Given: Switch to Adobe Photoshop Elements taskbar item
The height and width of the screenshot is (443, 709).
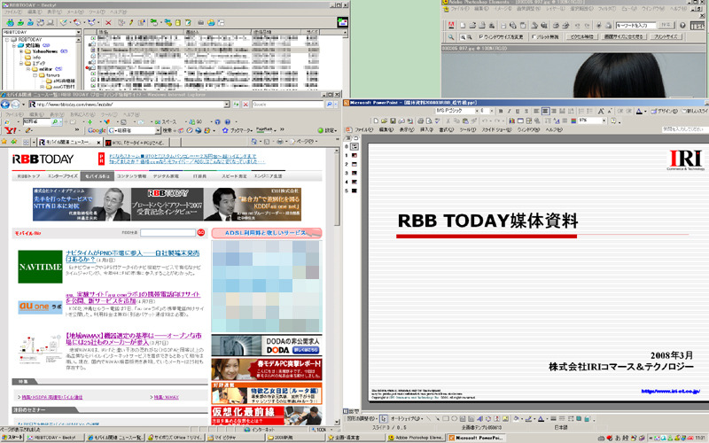Looking at the screenshot, I should (x=416, y=438).
